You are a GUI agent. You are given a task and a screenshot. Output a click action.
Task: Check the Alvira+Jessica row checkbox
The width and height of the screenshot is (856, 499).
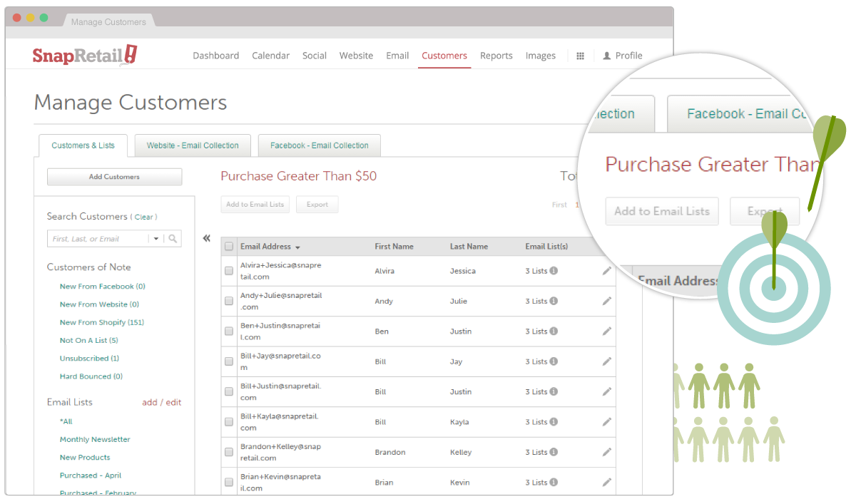click(229, 271)
